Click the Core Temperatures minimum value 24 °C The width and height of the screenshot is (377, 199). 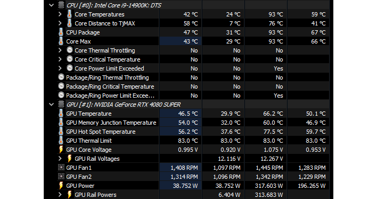233,14
